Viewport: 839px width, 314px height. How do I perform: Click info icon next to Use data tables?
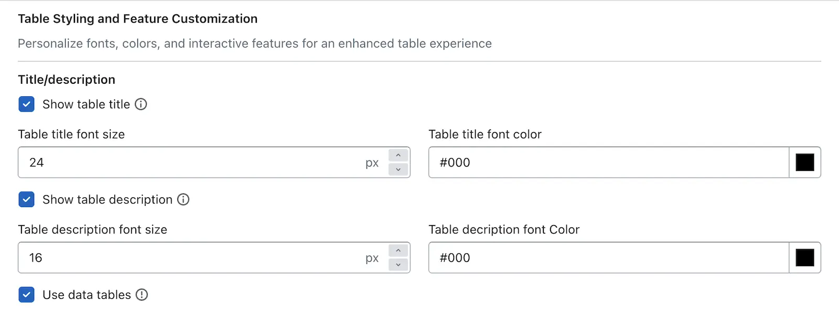click(x=142, y=295)
